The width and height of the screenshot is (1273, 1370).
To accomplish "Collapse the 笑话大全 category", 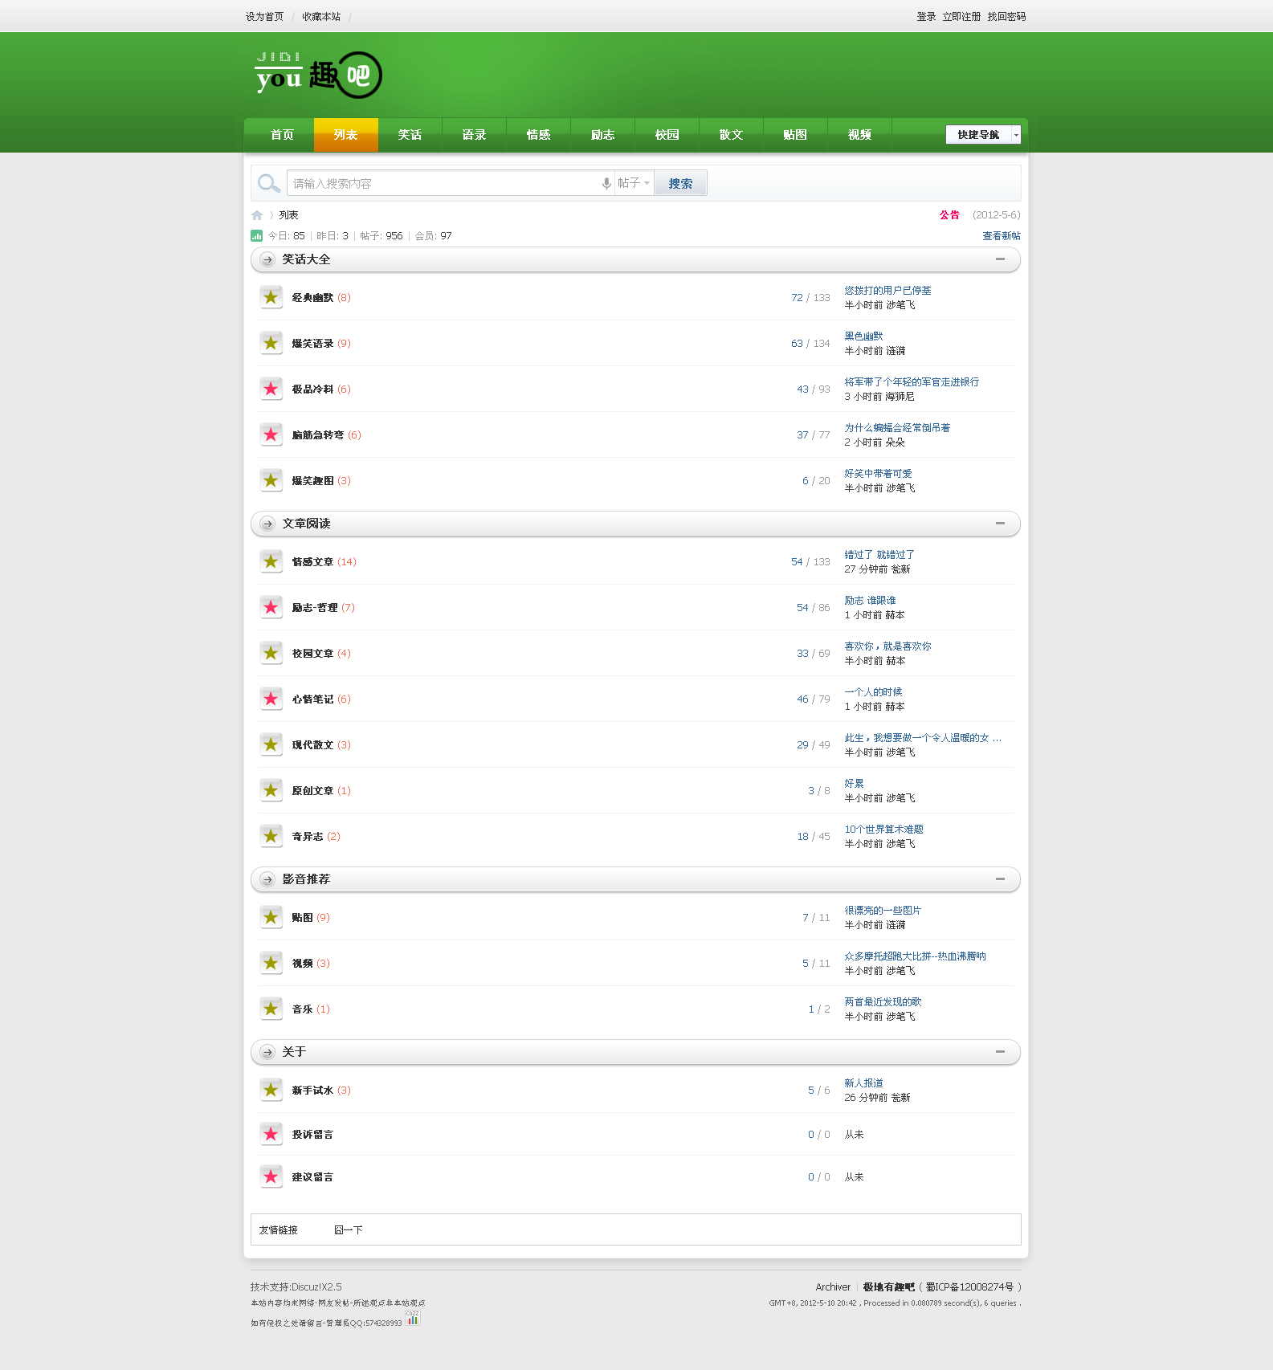I will coord(1000,259).
